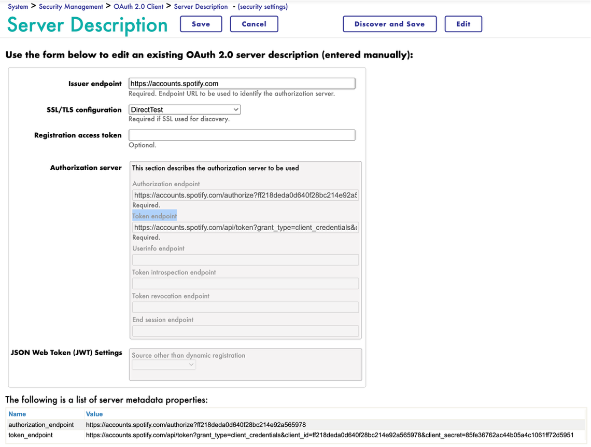
Task: Open the System breadcrumb link
Action: [18, 7]
